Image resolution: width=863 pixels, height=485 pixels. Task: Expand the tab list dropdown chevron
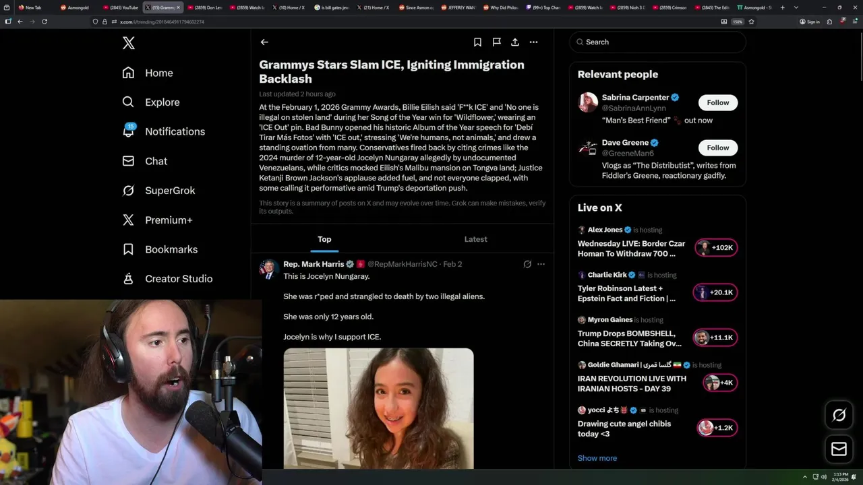[x=796, y=7]
